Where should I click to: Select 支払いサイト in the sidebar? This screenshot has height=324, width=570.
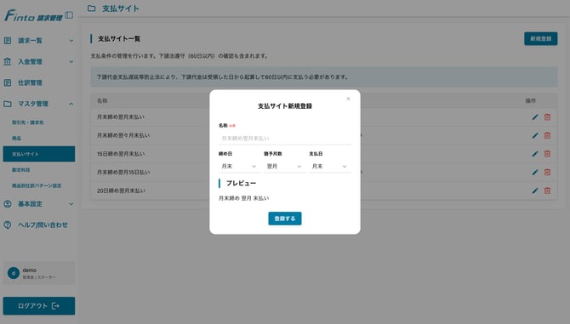[x=39, y=154]
